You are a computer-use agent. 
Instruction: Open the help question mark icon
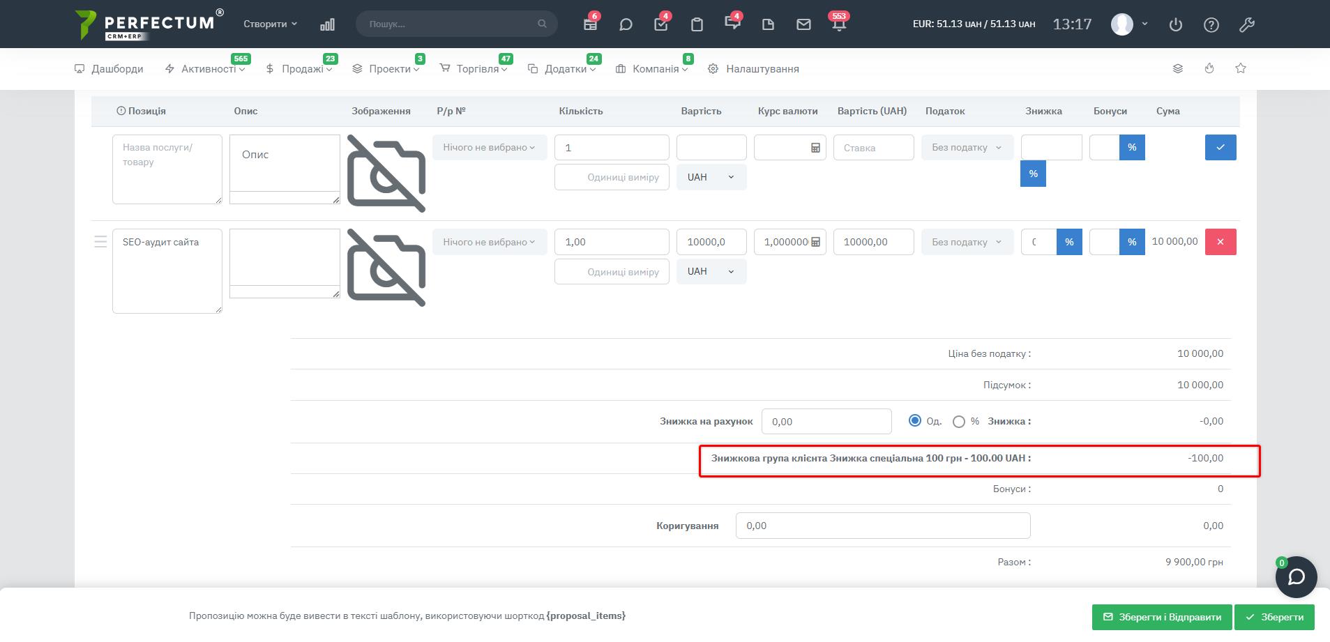1211,24
